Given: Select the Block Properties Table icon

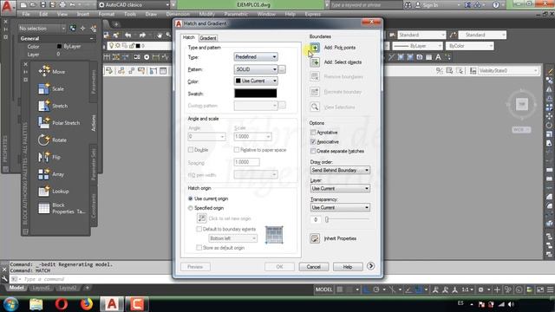Looking at the screenshot, I should click(44, 208).
